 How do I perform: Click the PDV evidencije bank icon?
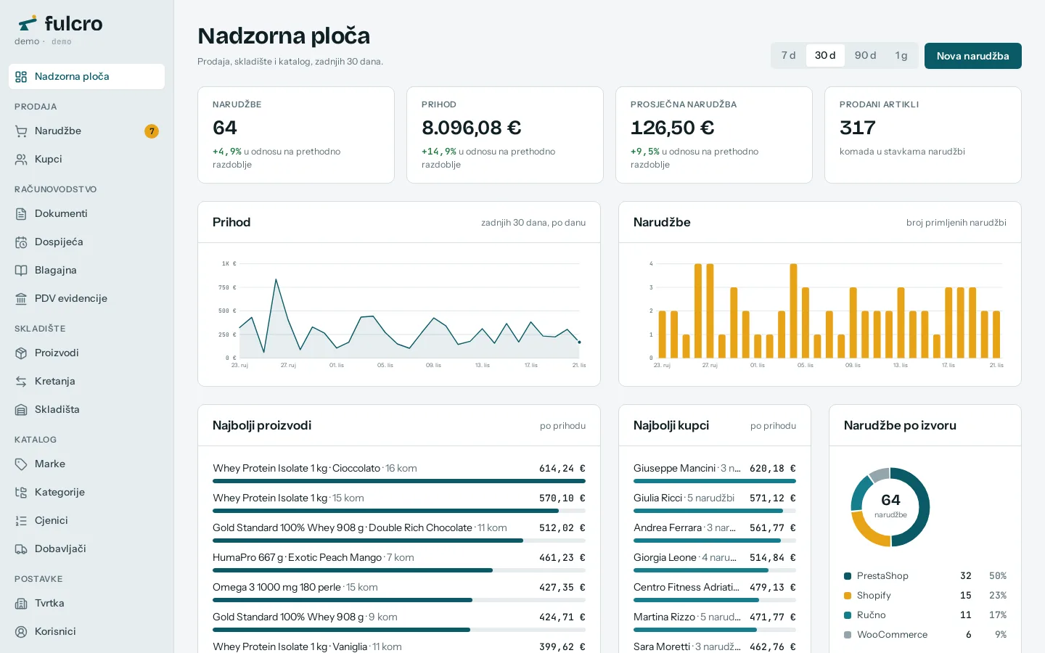(x=21, y=299)
